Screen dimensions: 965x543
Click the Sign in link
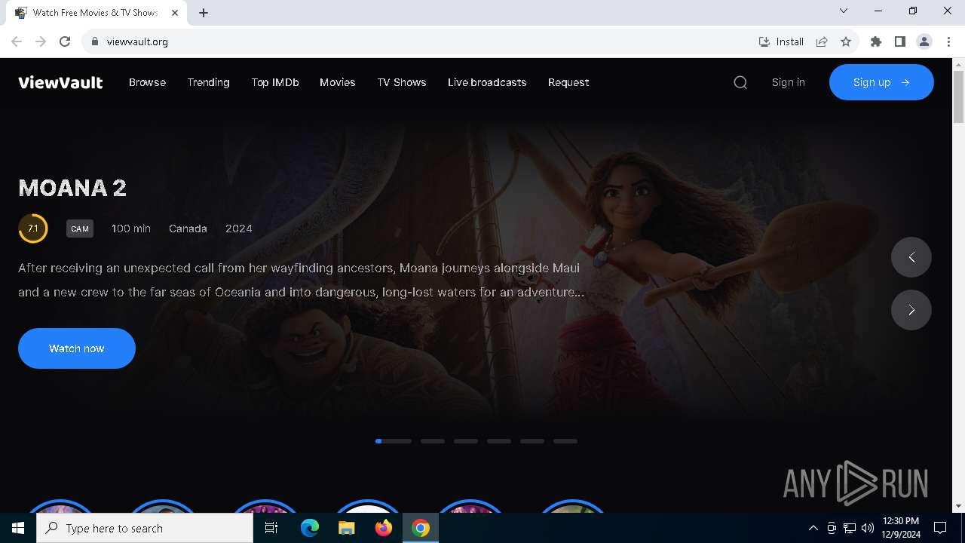[x=788, y=82]
